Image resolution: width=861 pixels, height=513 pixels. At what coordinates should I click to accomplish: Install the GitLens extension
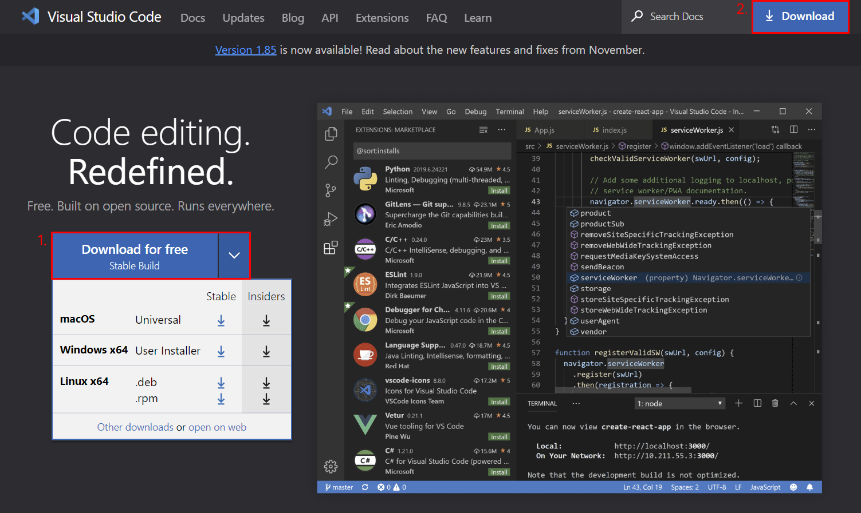(x=499, y=226)
